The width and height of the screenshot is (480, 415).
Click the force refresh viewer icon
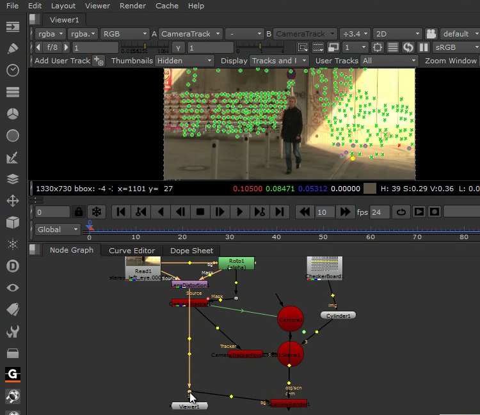(408, 47)
